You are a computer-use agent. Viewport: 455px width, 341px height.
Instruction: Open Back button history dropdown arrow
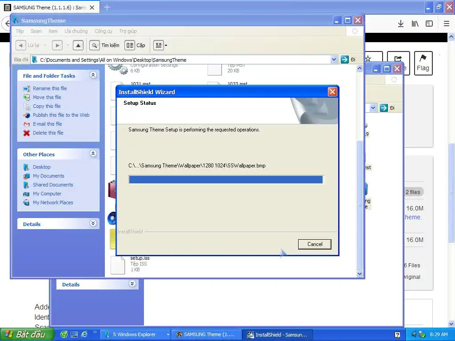45,45
